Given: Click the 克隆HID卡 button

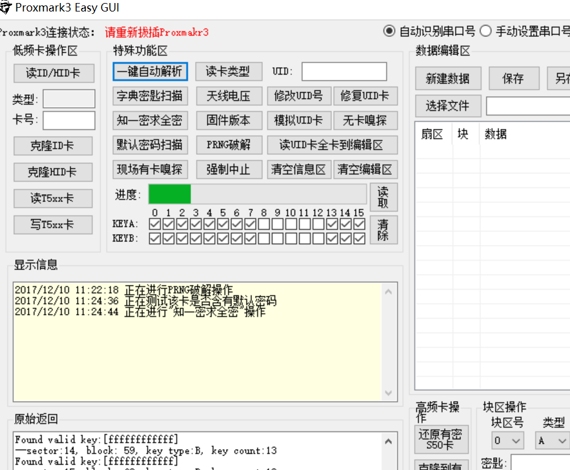Looking at the screenshot, I should point(53,172).
